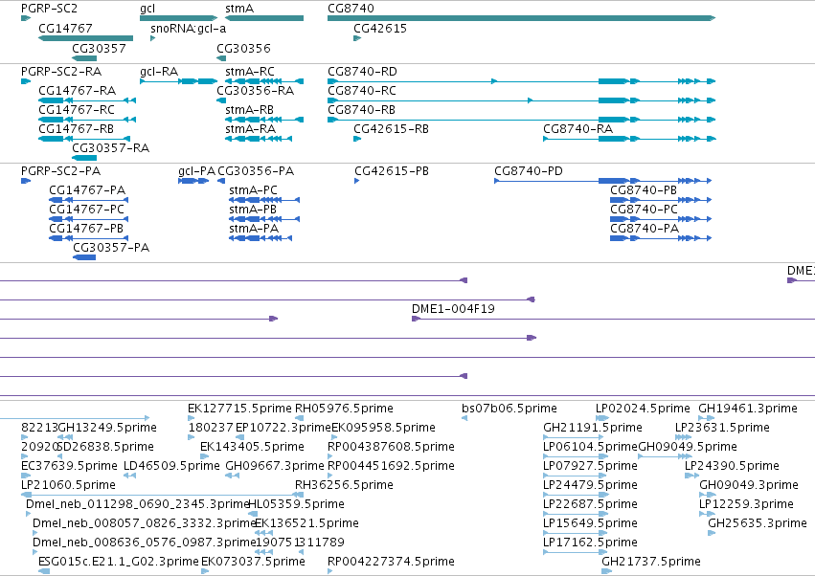This screenshot has height=576, width=815.
Task: Select the GH25635.3prime EST label
Action: click(x=758, y=523)
